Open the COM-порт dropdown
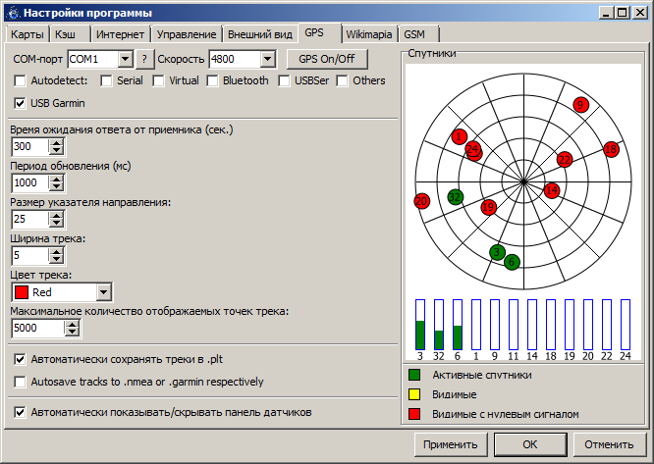Screen dimensions: 654x464 click(x=124, y=60)
